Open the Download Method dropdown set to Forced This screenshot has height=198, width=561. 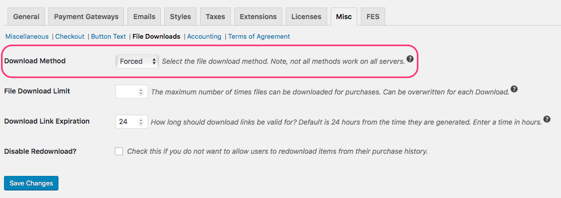coord(137,61)
